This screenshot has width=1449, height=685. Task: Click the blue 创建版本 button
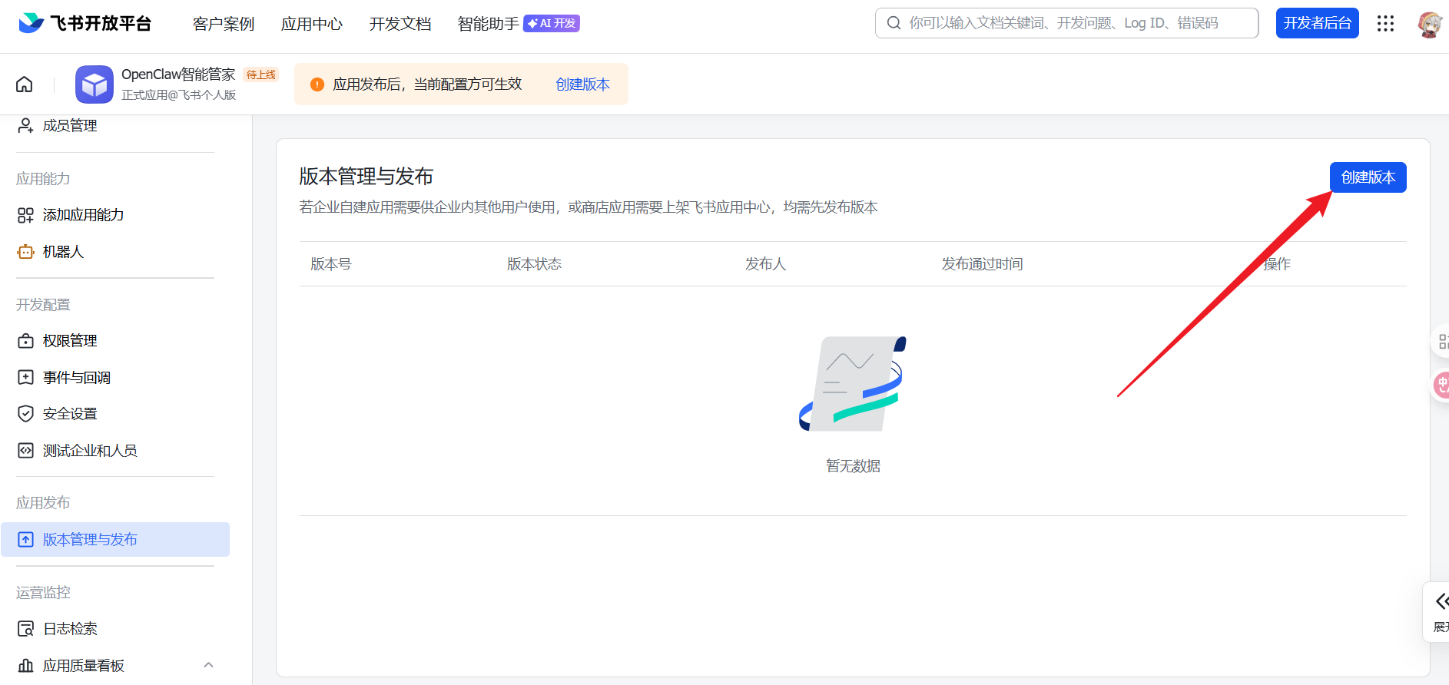1368,177
